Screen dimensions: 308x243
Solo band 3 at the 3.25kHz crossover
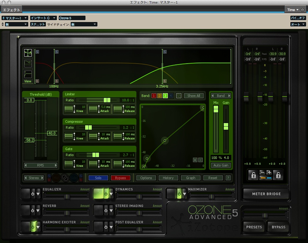(165, 52)
